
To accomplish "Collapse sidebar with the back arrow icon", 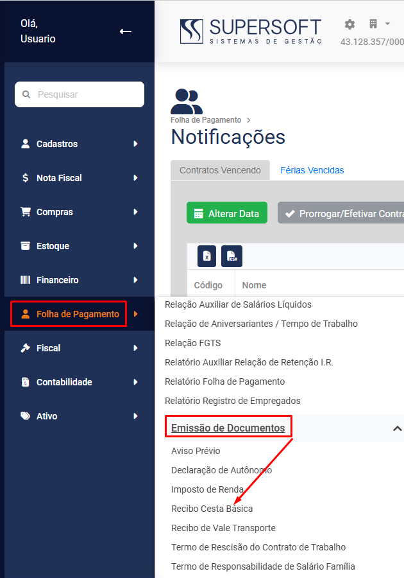I will coord(126,31).
